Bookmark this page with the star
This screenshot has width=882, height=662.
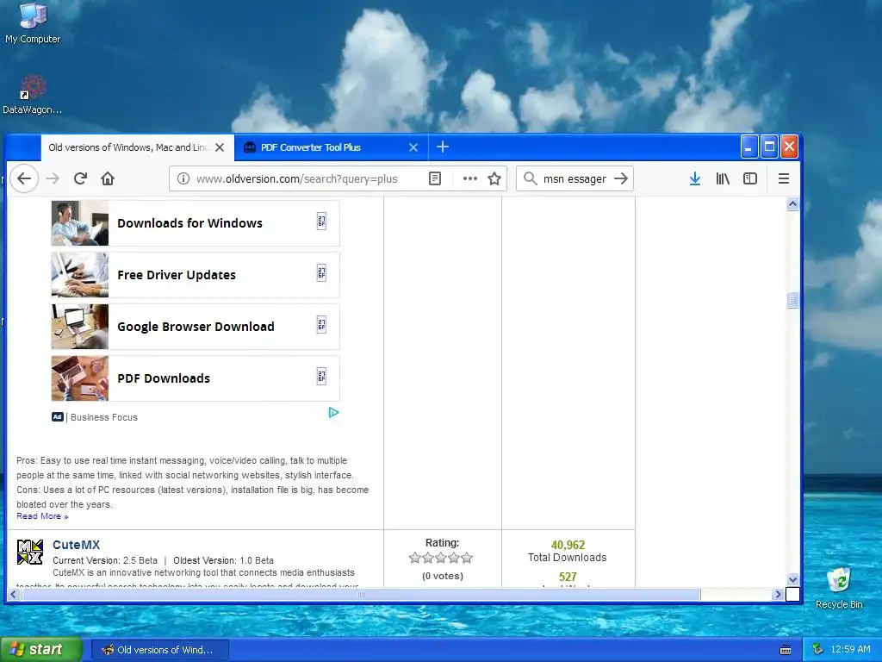click(494, 178)
